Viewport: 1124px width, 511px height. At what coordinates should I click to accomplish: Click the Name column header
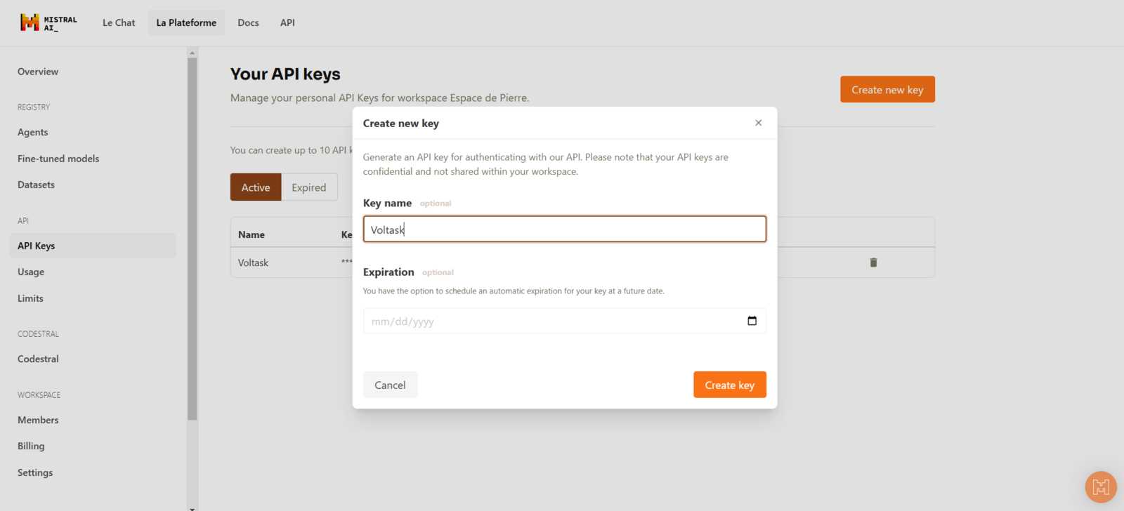pyautogui.click(x=251, y=234)
